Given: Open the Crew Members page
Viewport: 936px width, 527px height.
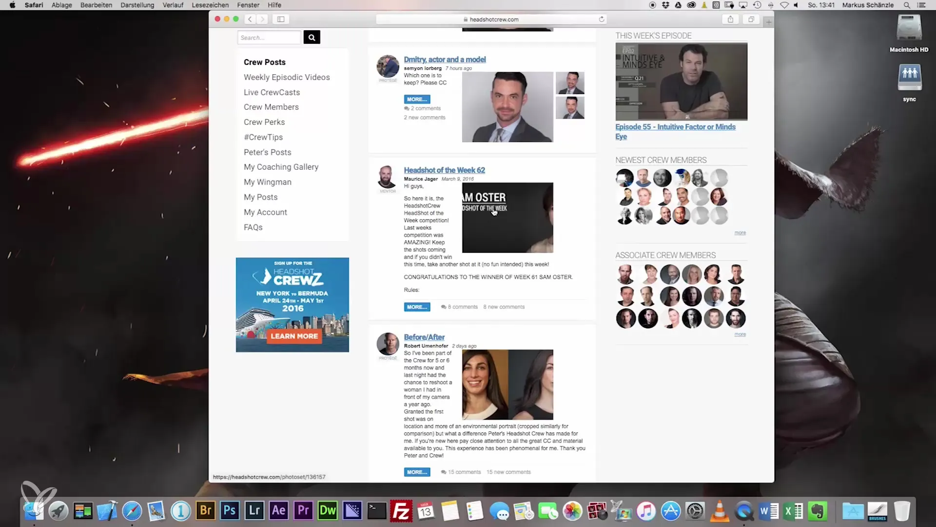Looking at the screenshot, I should pyautogui.click(x=271, y=107).
